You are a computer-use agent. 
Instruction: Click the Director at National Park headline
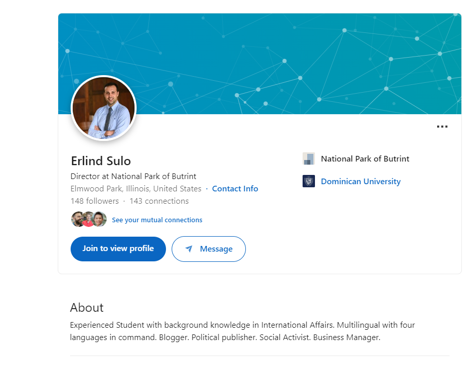[x=134, y=176]
